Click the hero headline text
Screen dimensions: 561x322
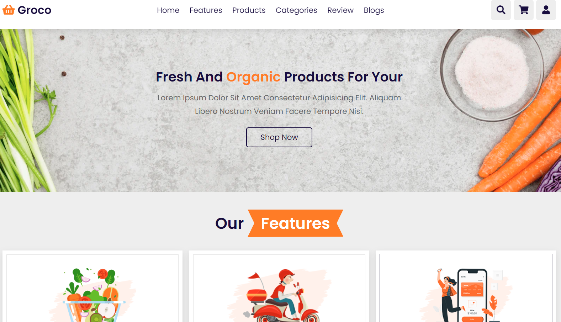279,77
